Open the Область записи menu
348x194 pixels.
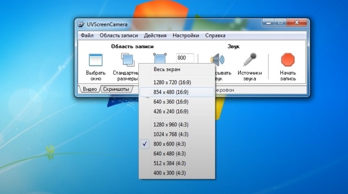[119, 36]
